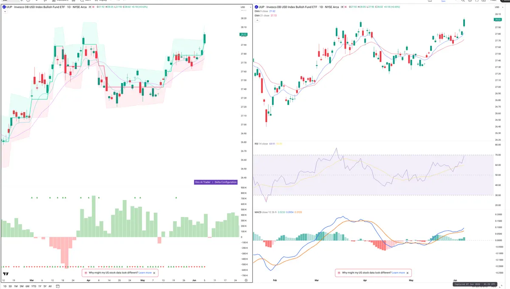Click the UUP logo icon in right chart

click(256, 7)
